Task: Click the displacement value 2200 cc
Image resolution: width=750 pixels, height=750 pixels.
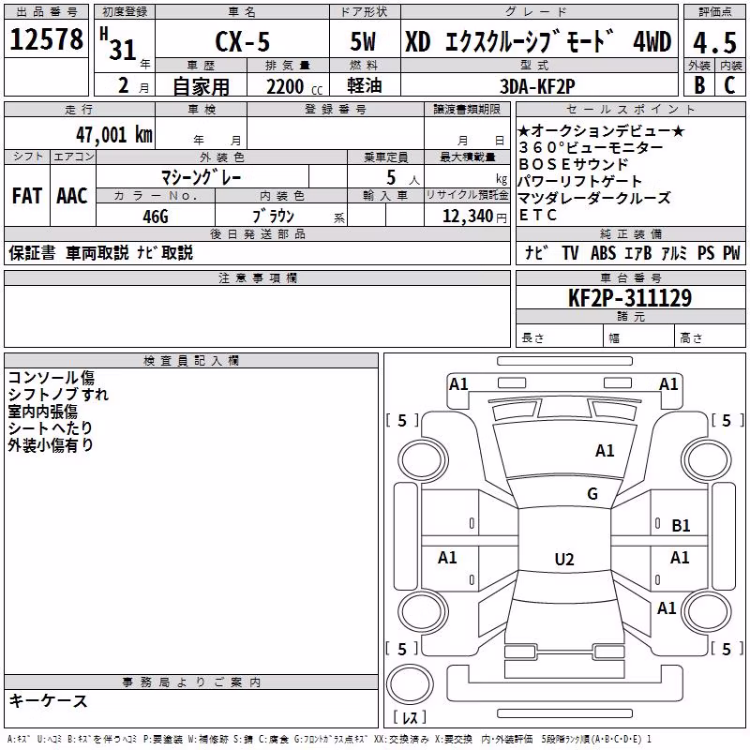Action: [294, 86]
